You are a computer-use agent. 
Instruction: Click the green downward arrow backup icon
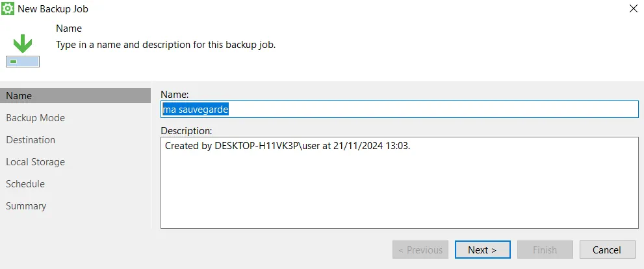[x=23, y=44]
